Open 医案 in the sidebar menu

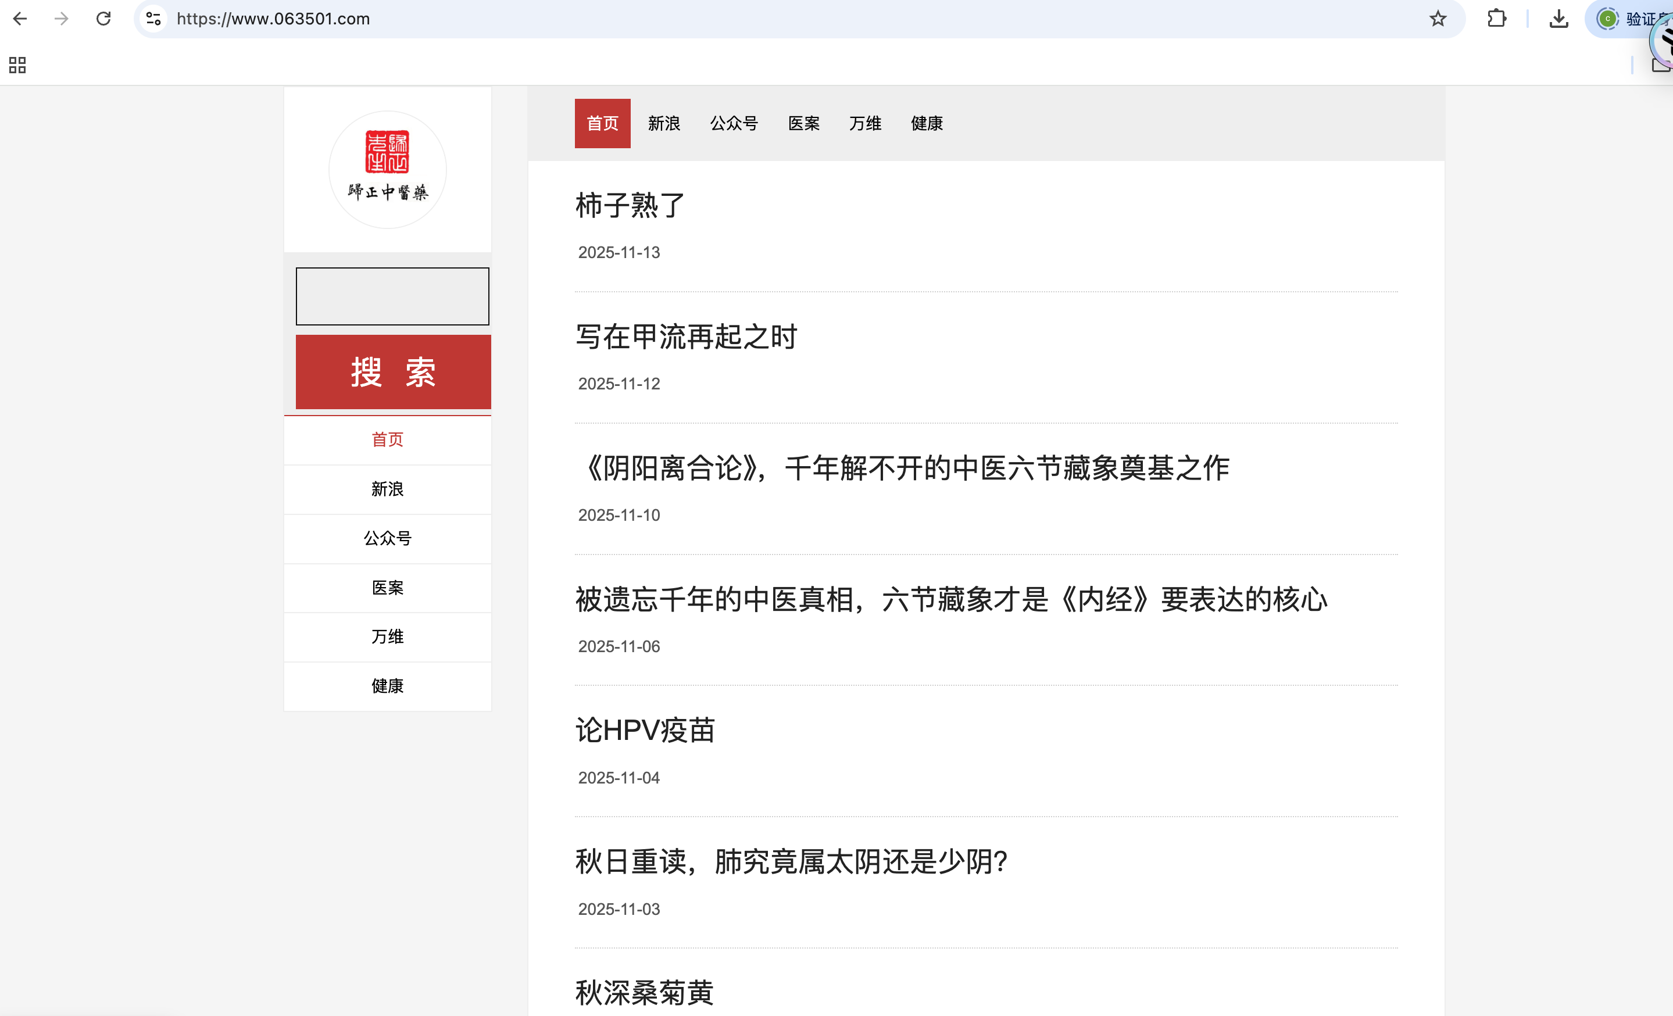coord(387,588)
